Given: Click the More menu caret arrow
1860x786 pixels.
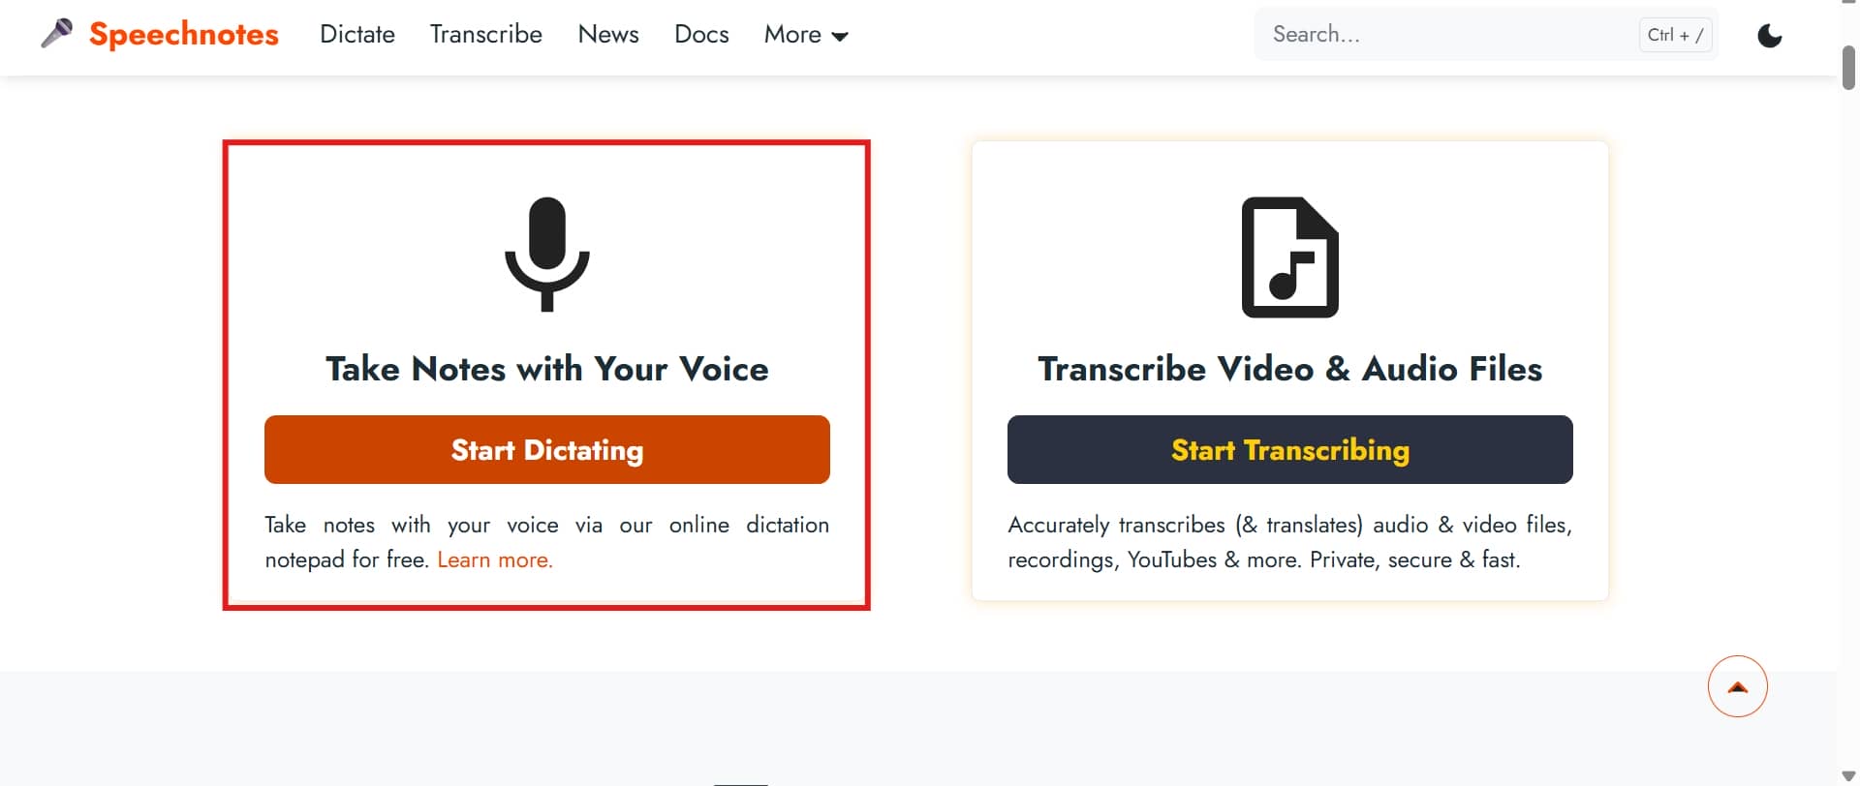Looking at the screenshot, I should pos(840,37).
